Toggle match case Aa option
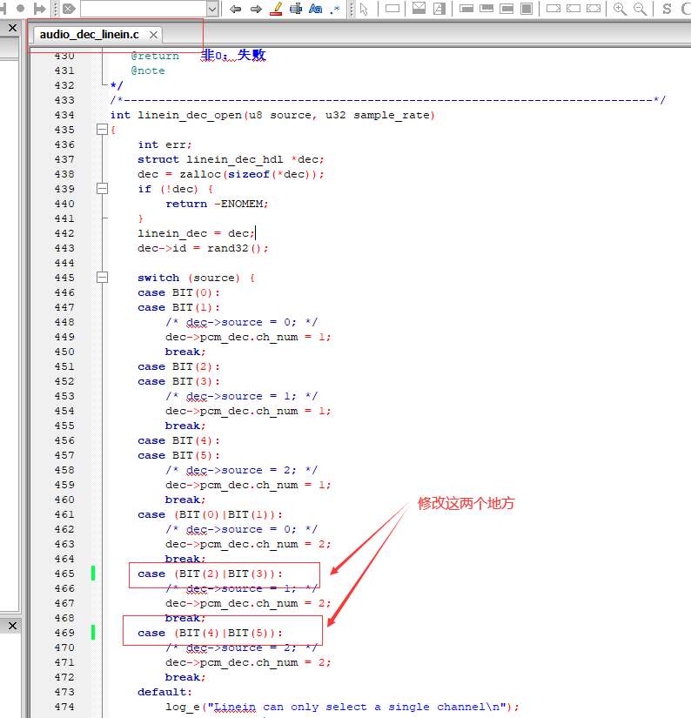691x718 pixels. [x=316, y=9]
